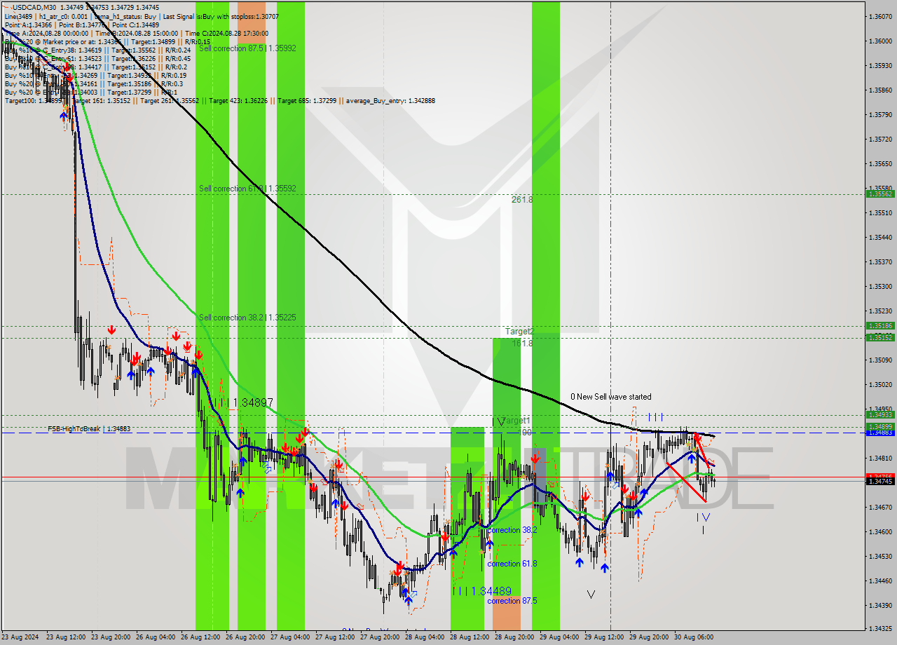The height and width of the screenshot is (645, 897).
Task: Click the 1.36000 price axis value
Action: pos(880,41)
